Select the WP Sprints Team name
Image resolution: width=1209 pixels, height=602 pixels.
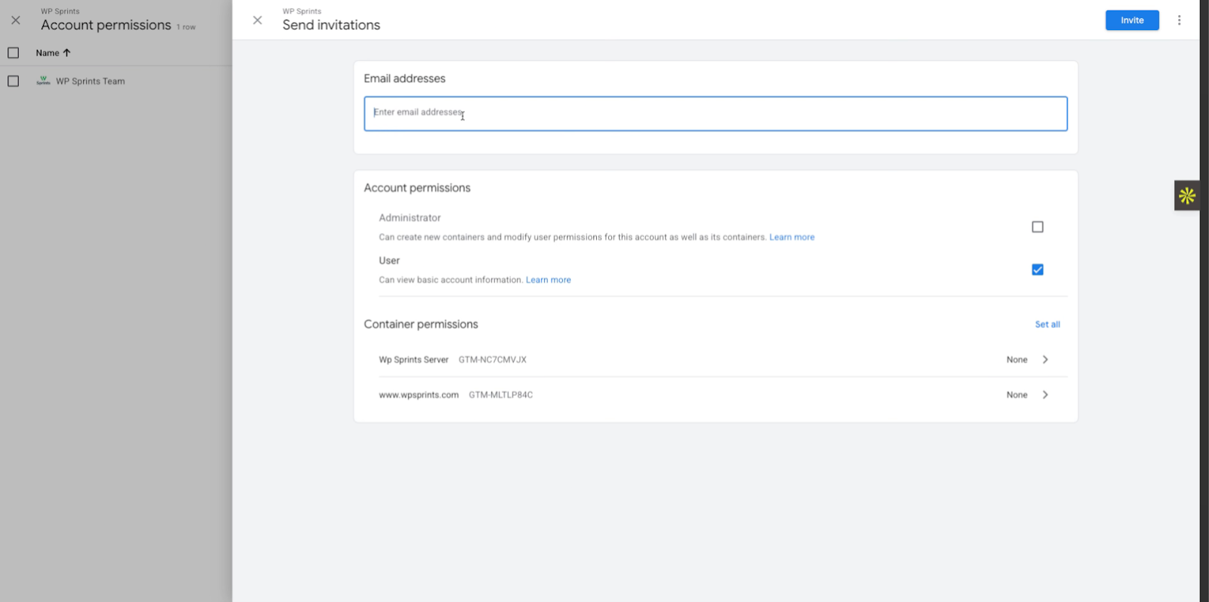pos(90,81)
